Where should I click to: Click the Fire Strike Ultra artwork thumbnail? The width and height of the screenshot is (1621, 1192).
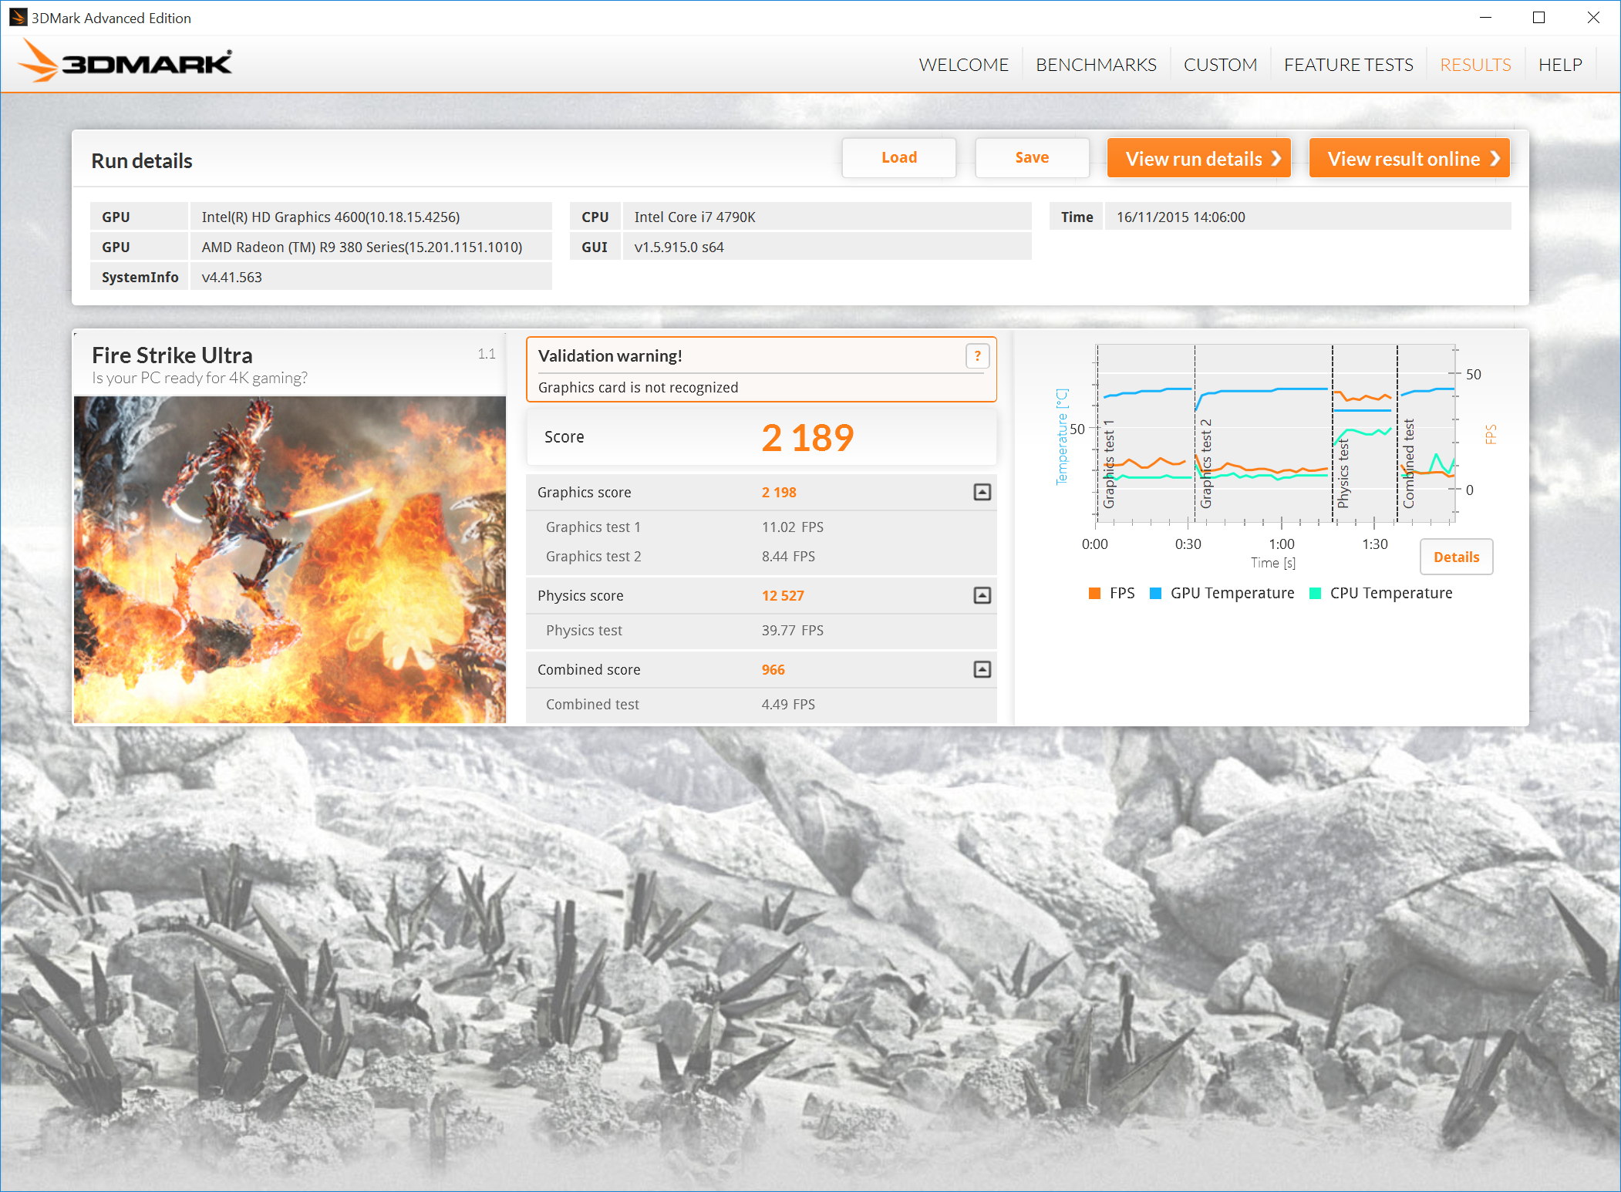pos(290,559)
